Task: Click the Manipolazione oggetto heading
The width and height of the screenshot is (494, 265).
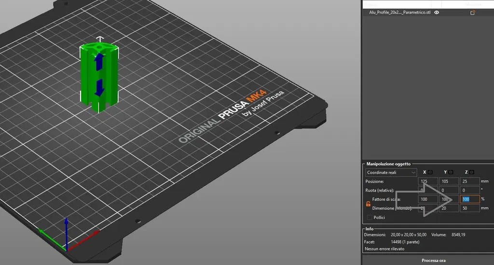Action: coord(388,164)
